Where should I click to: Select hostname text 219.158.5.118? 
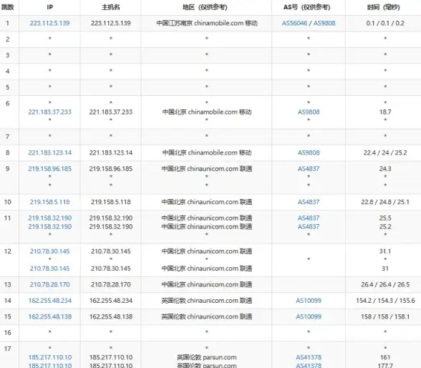[x=110, y=202]
